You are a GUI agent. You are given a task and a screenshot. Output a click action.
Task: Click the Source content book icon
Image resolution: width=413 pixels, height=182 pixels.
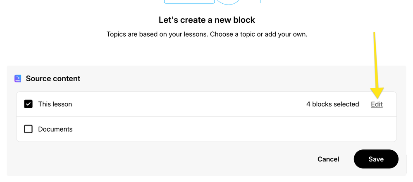click(x=18, y=78)
